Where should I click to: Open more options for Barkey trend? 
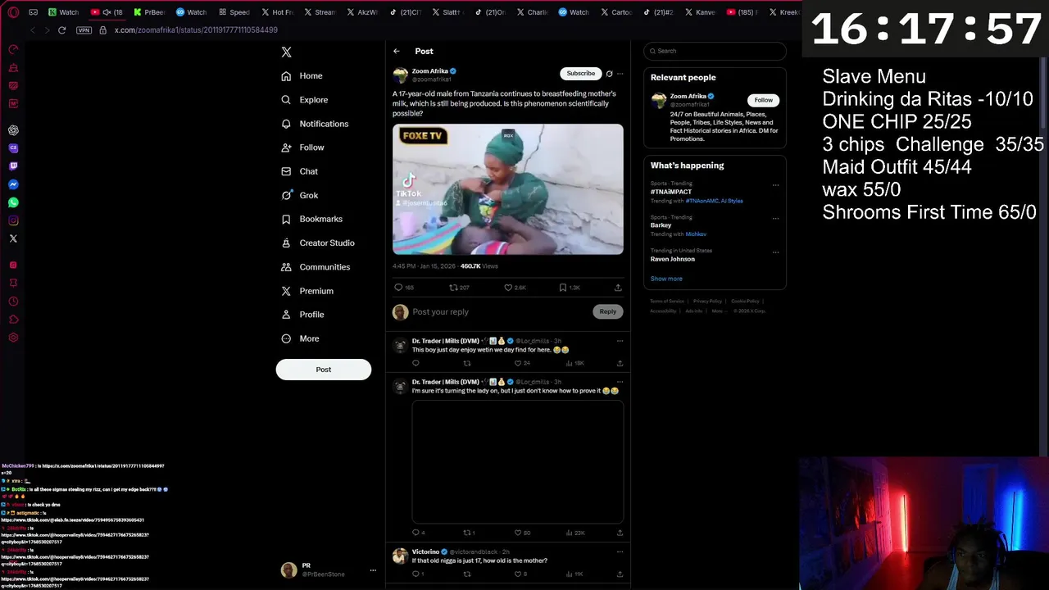pyautogui.click(x=775, y=219)
